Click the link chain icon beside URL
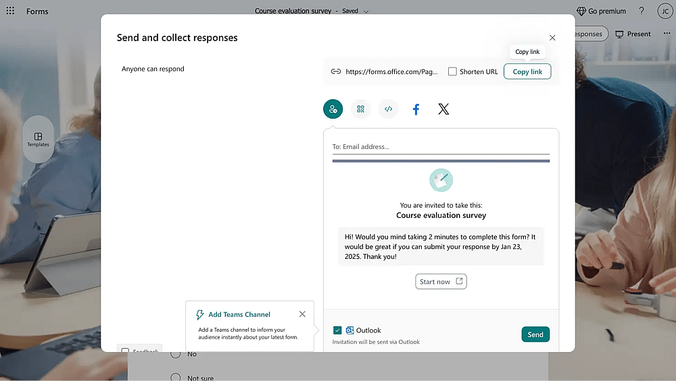Viewport: 676px width, 381px height. [x=336, y=71]
